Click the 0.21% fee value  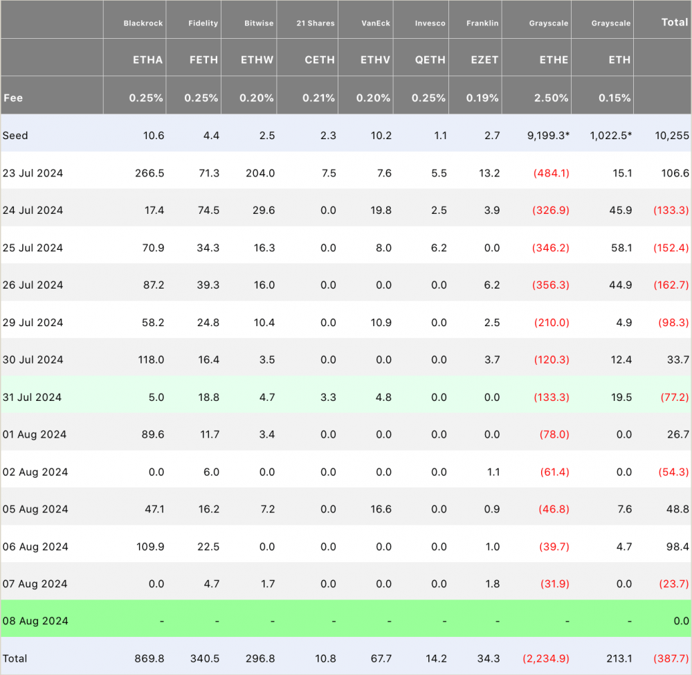click(318, 98)
